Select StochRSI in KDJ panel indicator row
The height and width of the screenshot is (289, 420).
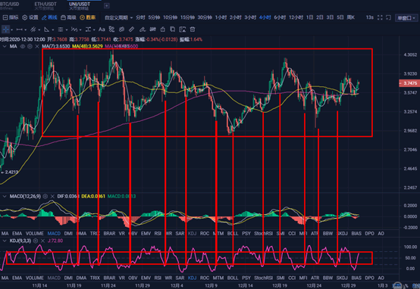point(263,278)
